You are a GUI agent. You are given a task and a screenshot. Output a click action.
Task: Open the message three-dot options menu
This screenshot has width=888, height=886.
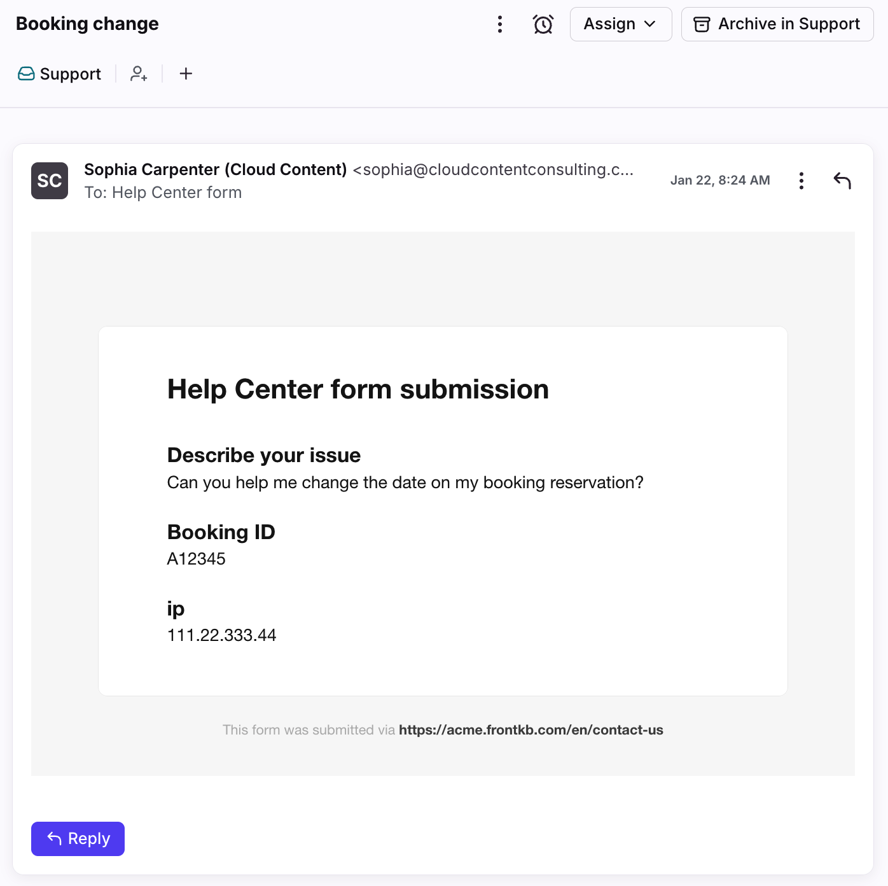[801, 181]
